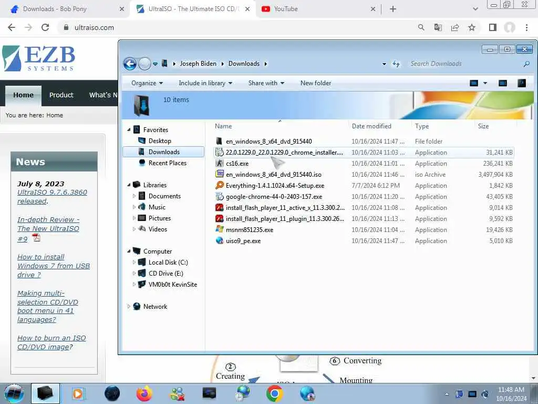Select the Videos library
The image size is (538, 404).
pos(158,229)
